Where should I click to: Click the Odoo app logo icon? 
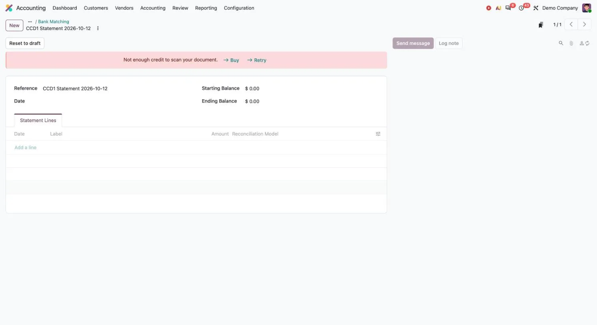click(x=9, y=8)
